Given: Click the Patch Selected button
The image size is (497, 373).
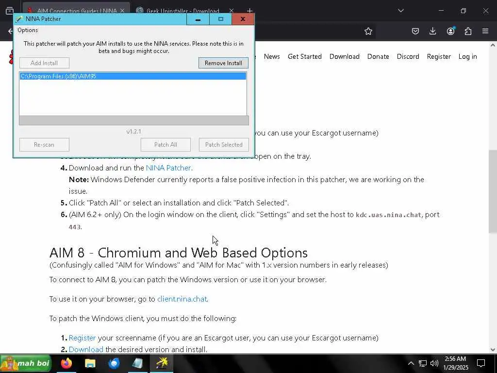Looking at the screenshot, I should [224, 145].
